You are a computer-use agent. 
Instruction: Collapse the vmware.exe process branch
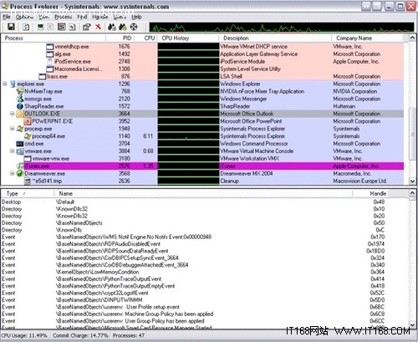pyautogui.click(x=12, y=151)
